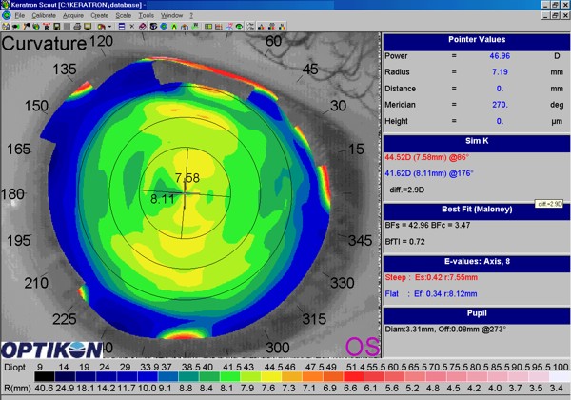
Task: Open the Calibrate menu
Action: 44,16
